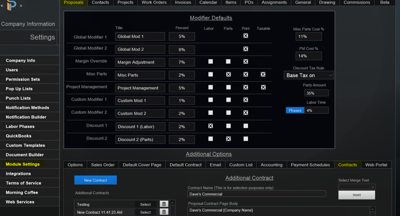The width and height of the screenshot is (400, 216).
Task: Click the Misc Parts Cost % field
Action: [308, 36]
